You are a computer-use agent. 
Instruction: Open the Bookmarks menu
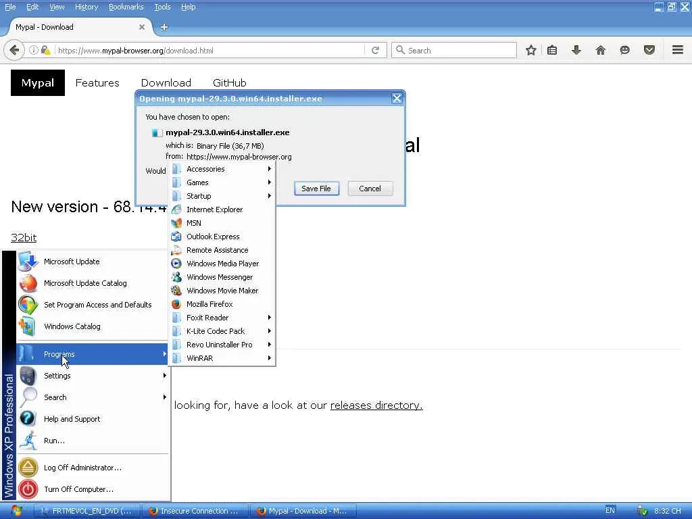(x=126, y=7)
